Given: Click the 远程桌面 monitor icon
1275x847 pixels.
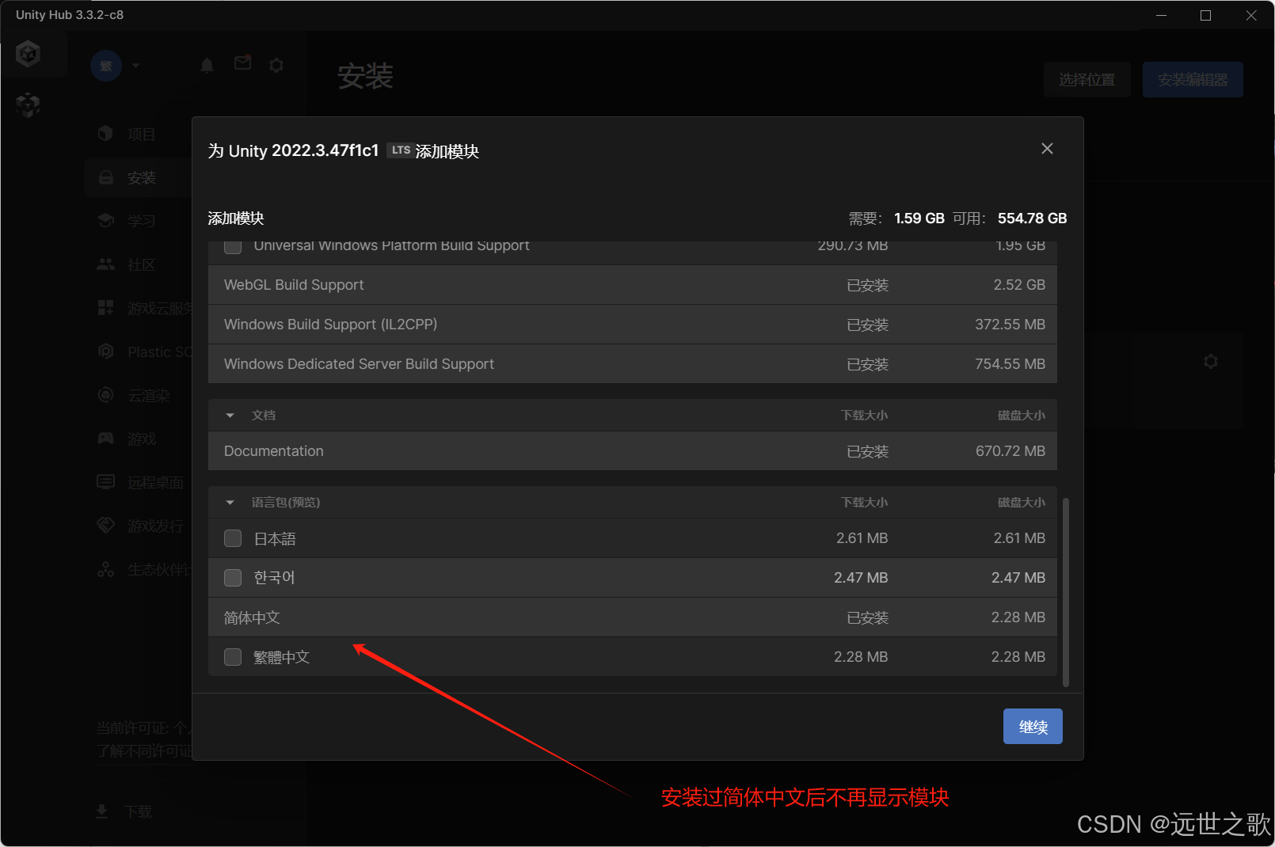Looking at the screenshot, I should tap(105, 481).
